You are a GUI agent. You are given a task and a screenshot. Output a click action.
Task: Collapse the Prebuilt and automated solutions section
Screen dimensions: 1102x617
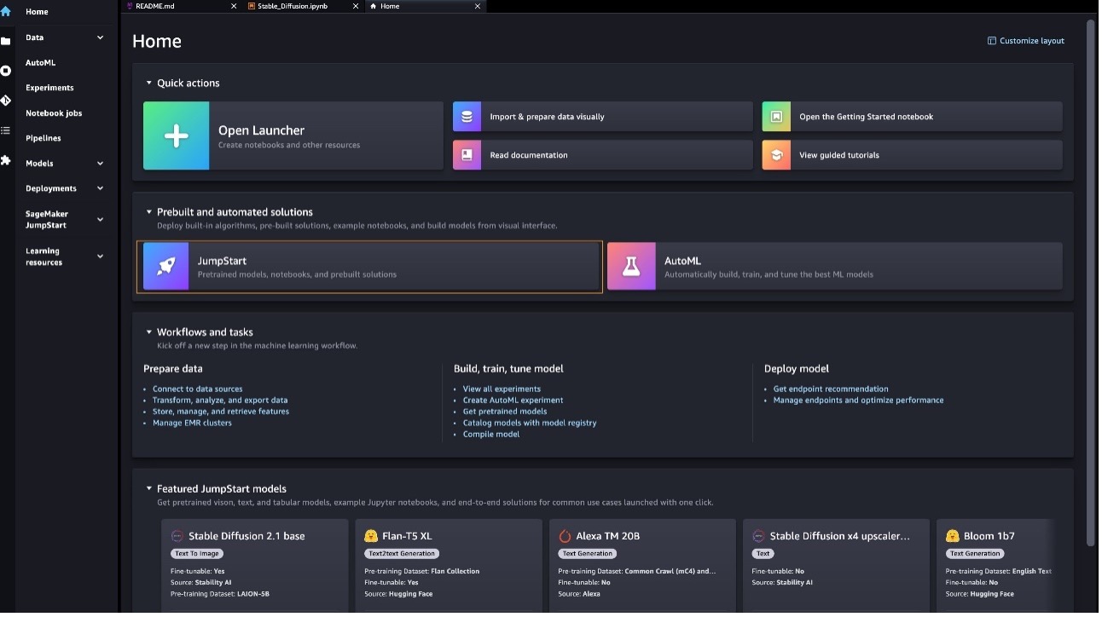click(149, 212)
